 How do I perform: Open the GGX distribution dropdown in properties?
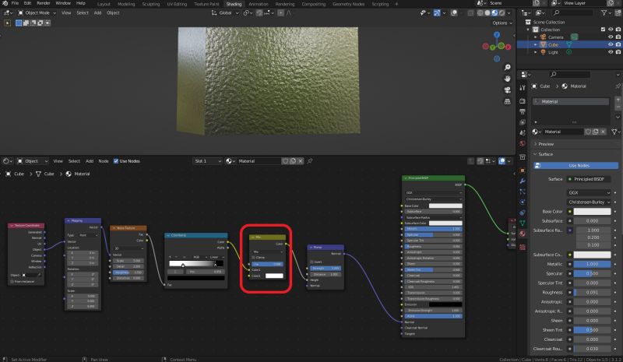click(589, 193)
